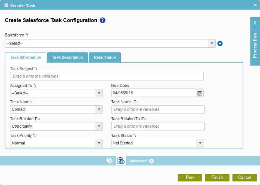
Task: Click the Task Name ID input field
Action: pyautogui.click(x=157, y=109)
